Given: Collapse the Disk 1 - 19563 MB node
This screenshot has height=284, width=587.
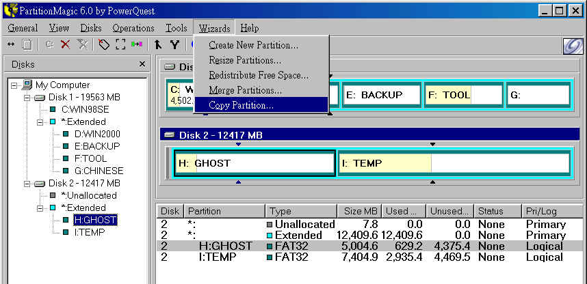Looking at the screenshot, I should click(27, 98).
